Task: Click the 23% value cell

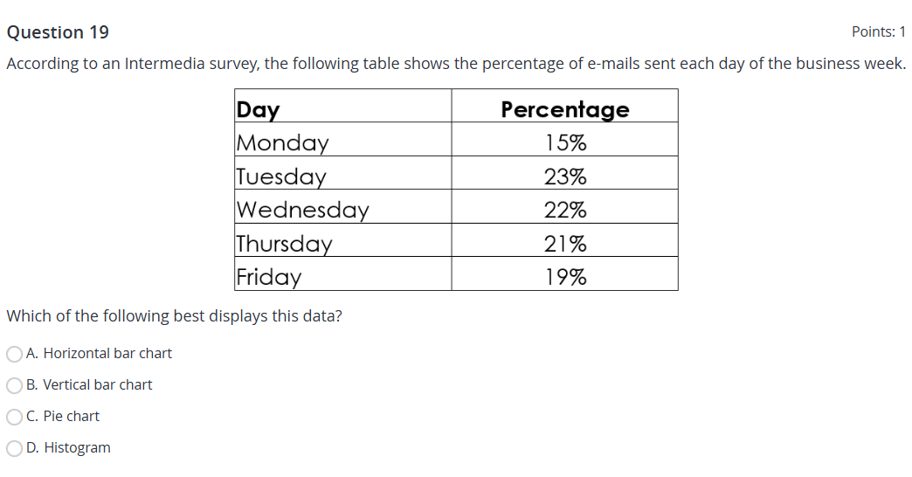Action: tap(564, 176)
